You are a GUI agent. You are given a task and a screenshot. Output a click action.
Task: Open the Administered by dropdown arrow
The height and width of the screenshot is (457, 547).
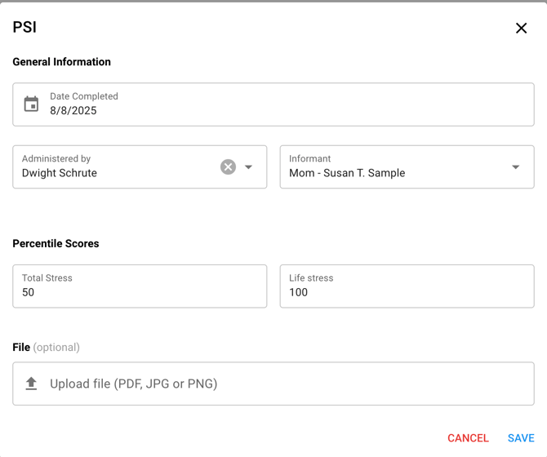[249, 166]
